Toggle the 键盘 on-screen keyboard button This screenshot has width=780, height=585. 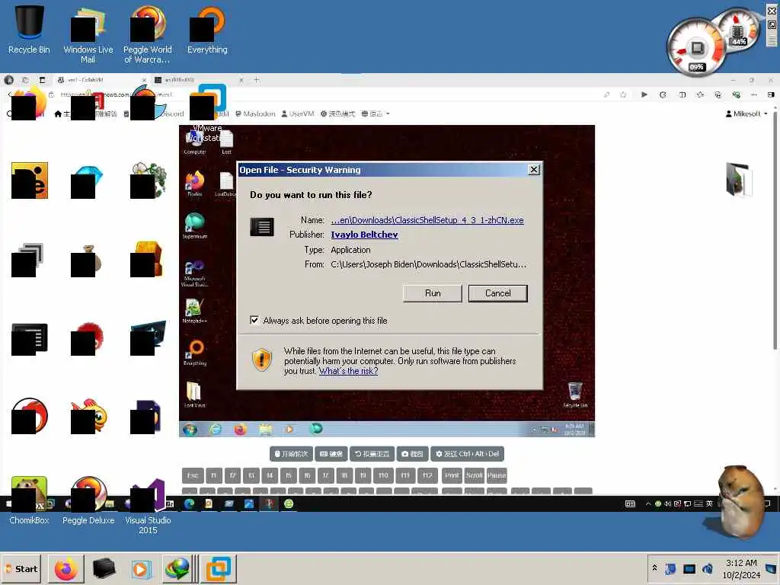pos(331,454)
